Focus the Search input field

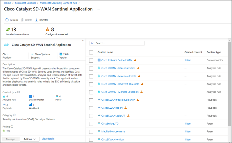pyautogui.click(x=117, y=43)
